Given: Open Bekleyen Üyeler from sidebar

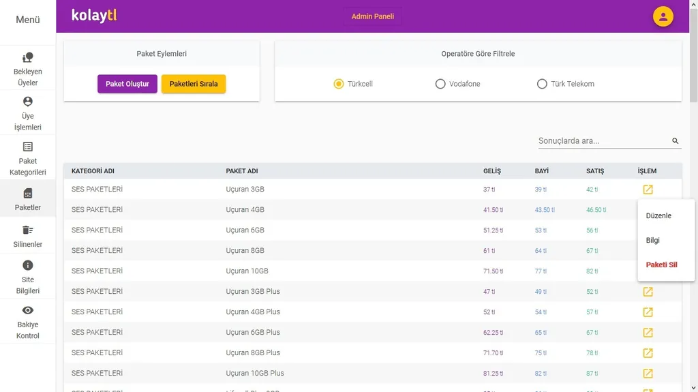Looking at the screenshot, I should point(28,69).
